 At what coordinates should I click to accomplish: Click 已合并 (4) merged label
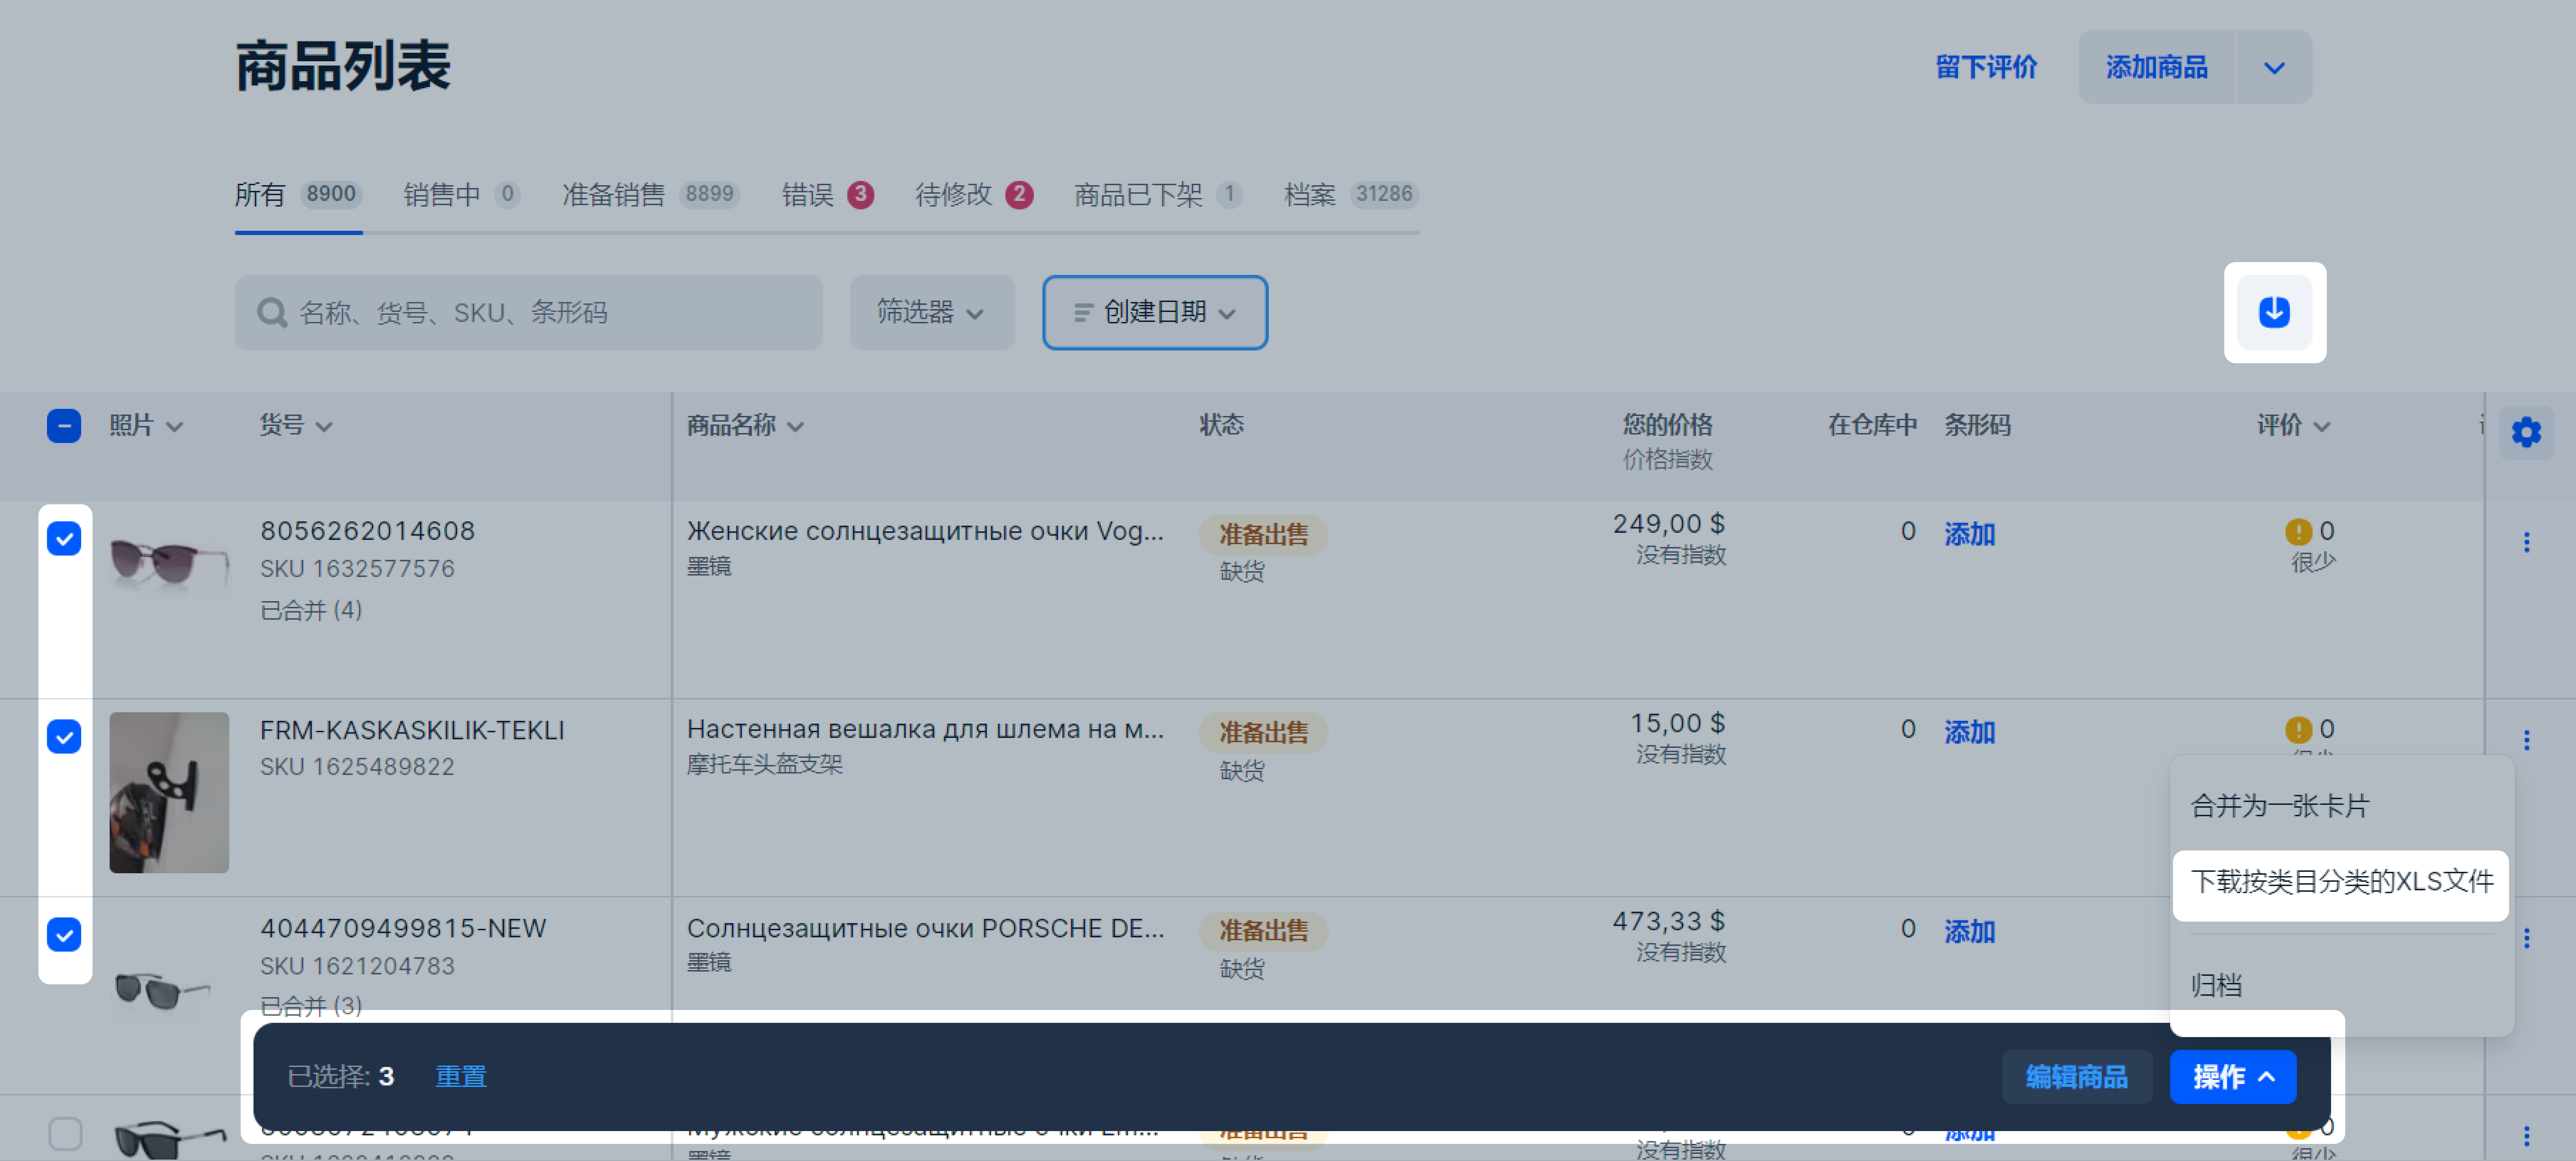311,610
